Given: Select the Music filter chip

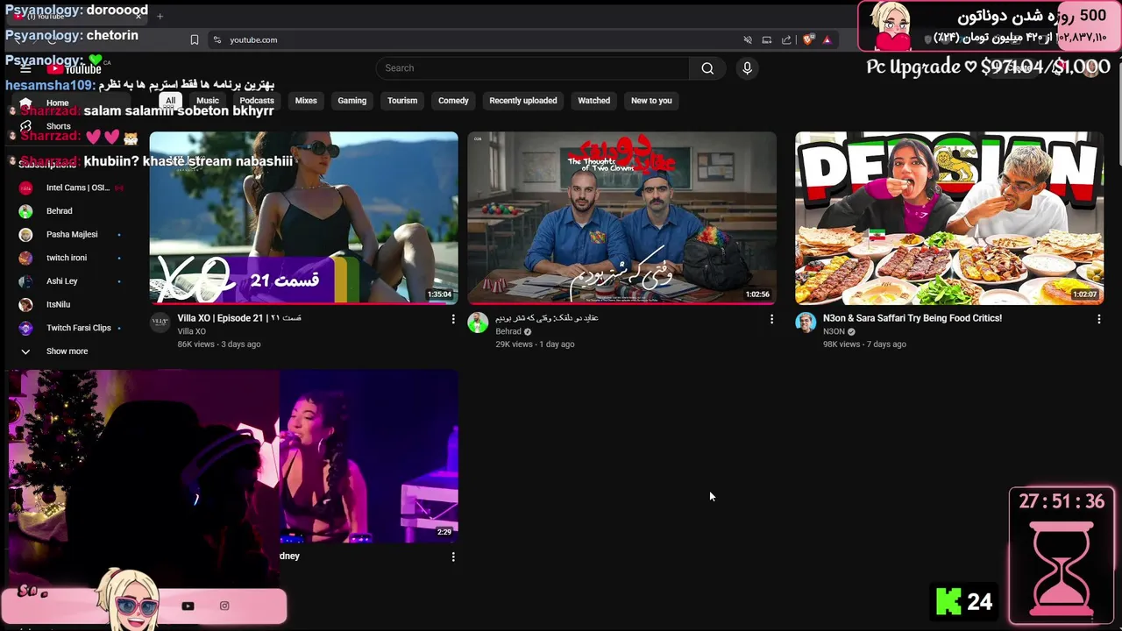Looking at the screenshot, I should coord(208,101).
